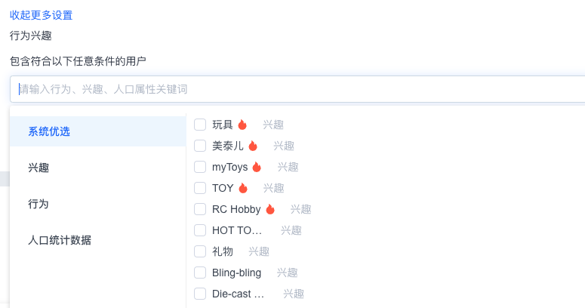The width and height of the screenshot is (585, 308).
Task: Enable the myToys checkbox
Action: (x=200, y=167)
